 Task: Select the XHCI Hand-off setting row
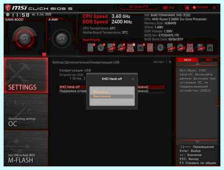coord(112,87)
